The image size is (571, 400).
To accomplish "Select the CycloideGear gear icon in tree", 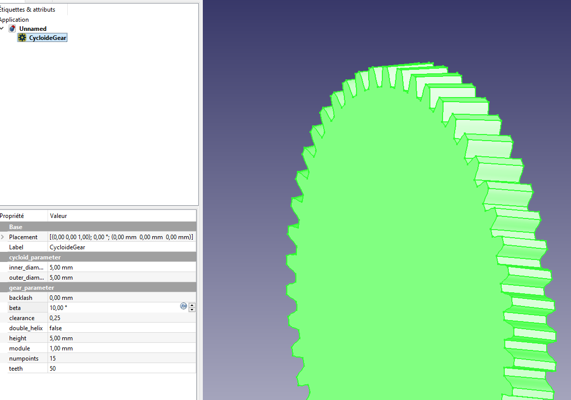I will coord(22,37).
